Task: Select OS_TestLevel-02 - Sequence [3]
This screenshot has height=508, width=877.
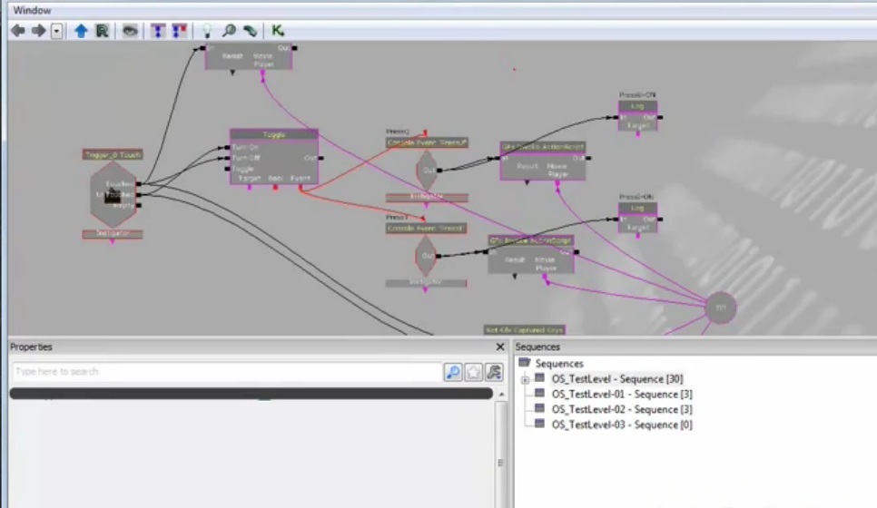Action: click(x=622, y=409)
